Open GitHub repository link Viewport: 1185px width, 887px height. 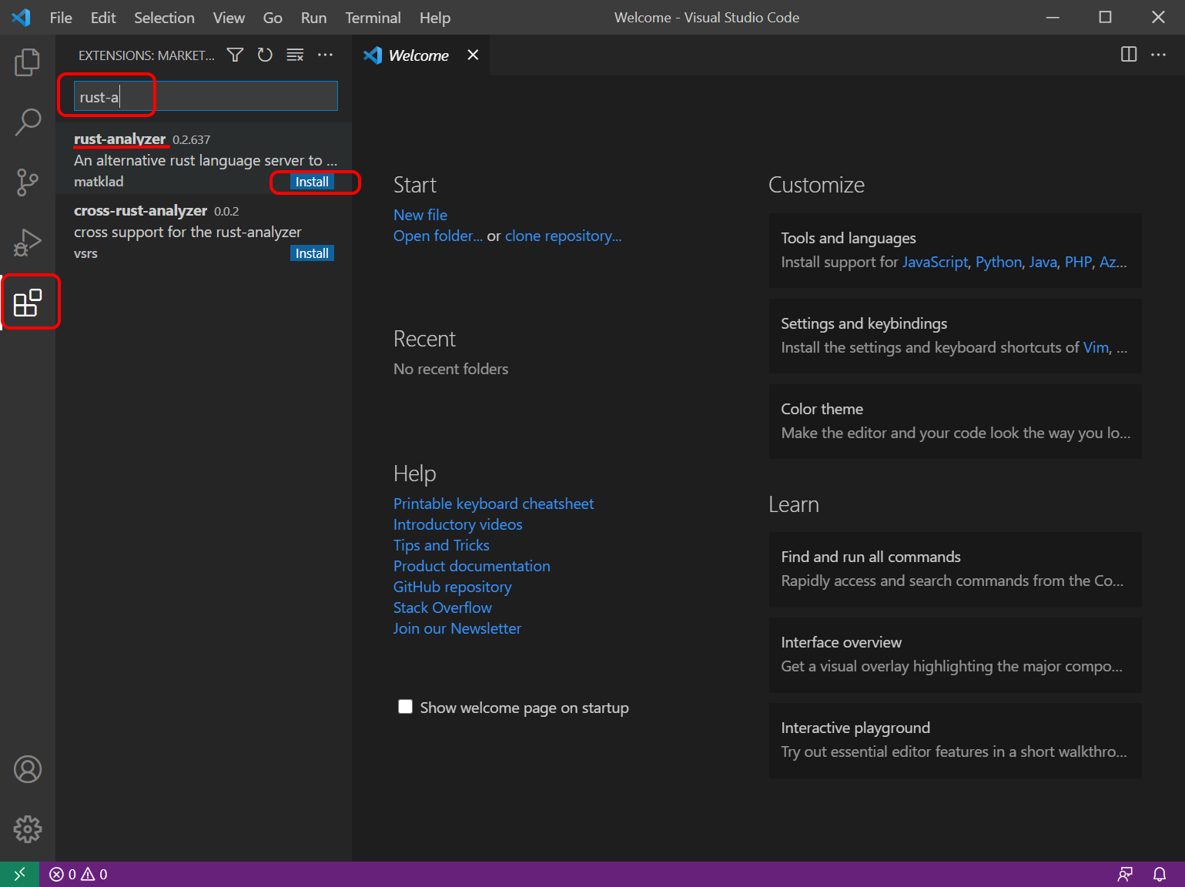[x=452, y=587]
